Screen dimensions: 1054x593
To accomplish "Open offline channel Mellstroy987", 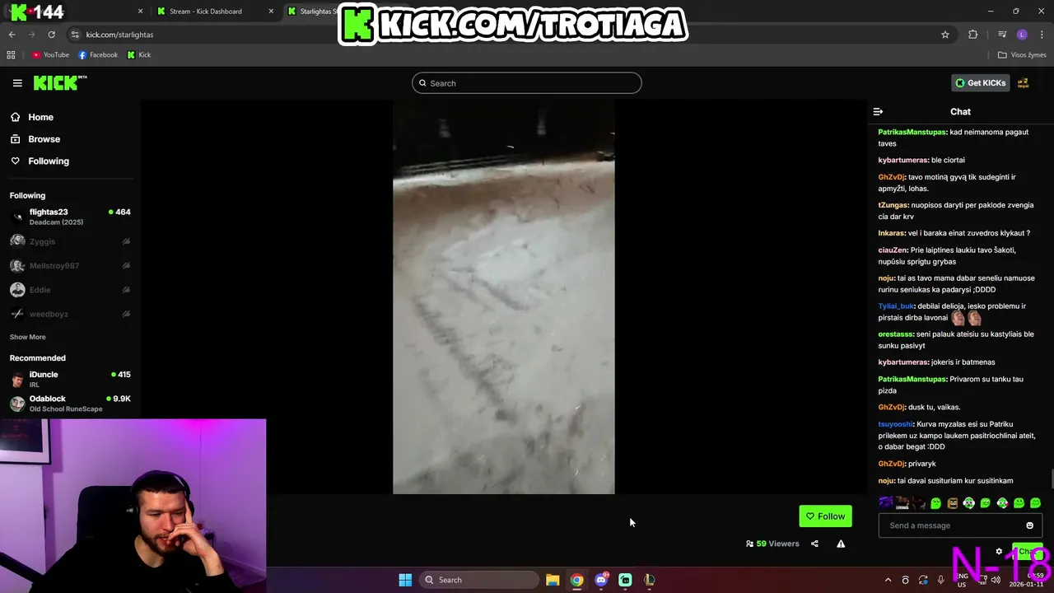I will 70,266.
